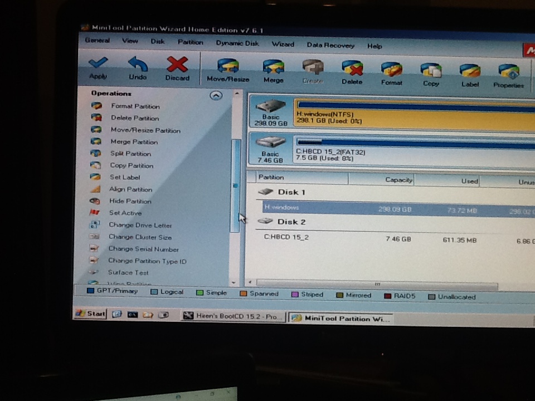Image resolution: width=535 pixels, height=401 pixels.
Task: Click the Apply checkmark icon
Action: point(98,63)
